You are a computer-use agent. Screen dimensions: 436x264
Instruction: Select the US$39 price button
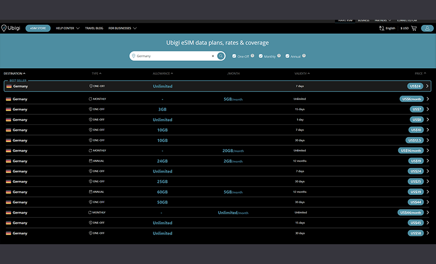click(x=416, y=191)
